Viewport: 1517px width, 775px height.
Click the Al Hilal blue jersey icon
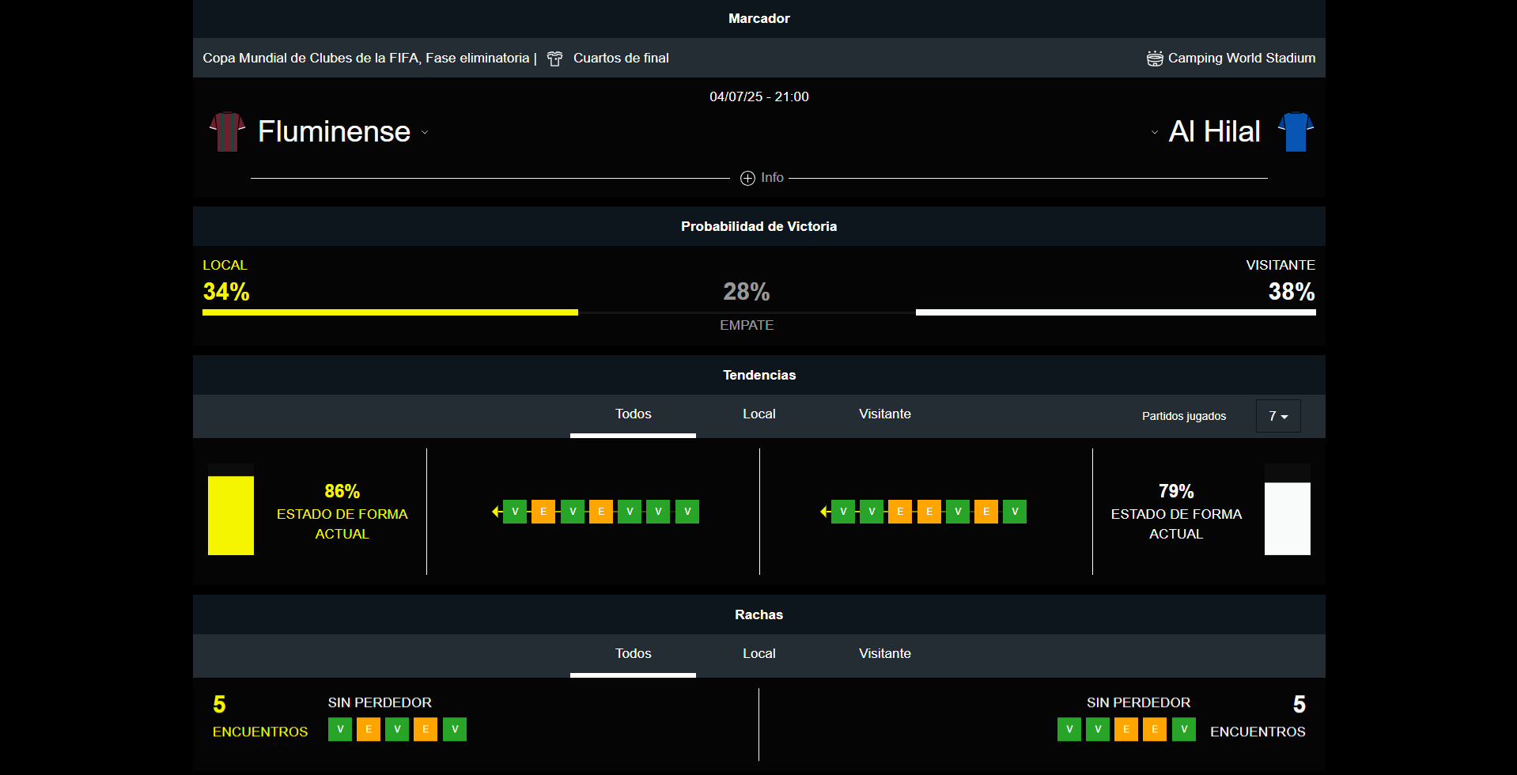pyautogui.click(x=1296, y=131)
